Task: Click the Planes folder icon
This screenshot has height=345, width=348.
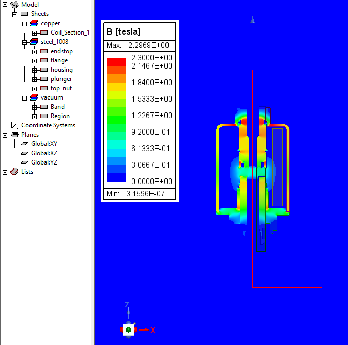Action: click(x=14, y=135)
